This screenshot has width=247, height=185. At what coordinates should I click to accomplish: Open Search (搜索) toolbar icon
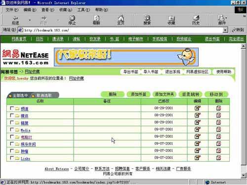(147, 20)
